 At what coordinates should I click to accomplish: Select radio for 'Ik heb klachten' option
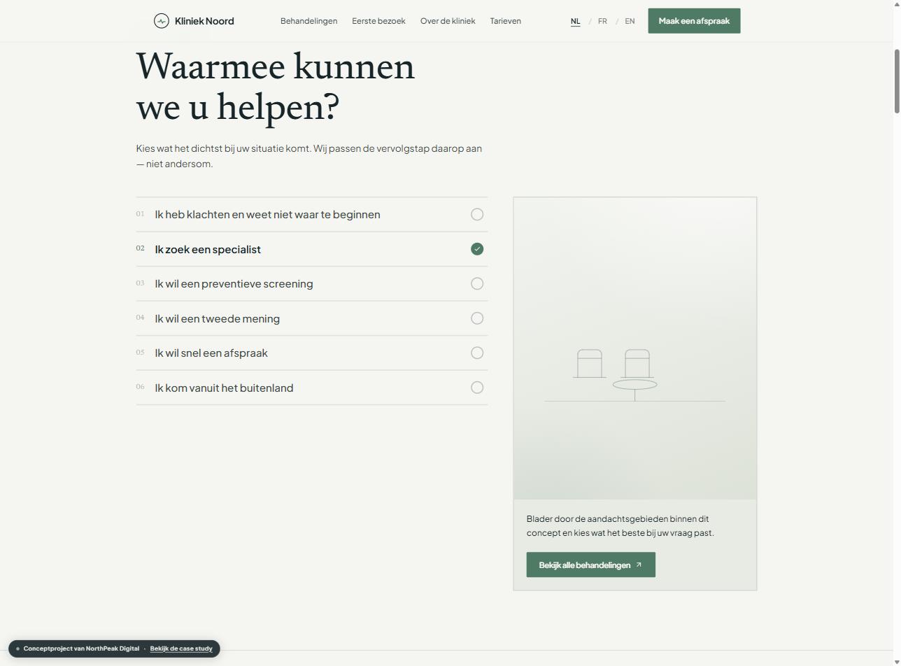coord(477,215)
